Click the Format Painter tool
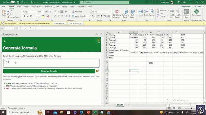This screenshot has width=206, height=115. point(14,17)
